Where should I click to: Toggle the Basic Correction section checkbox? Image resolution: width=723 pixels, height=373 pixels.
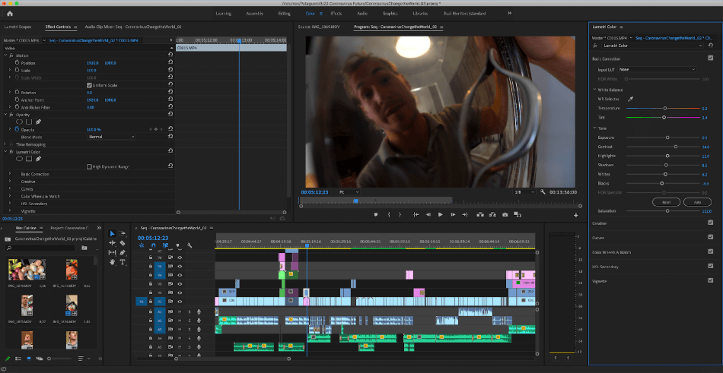point(711,58)
